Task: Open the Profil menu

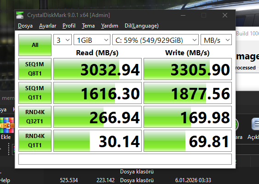Action: [69, 26]
